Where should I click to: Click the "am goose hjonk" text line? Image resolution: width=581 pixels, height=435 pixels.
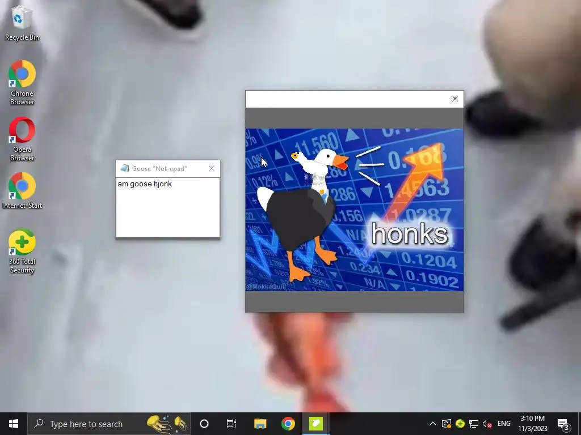[145, 184]
